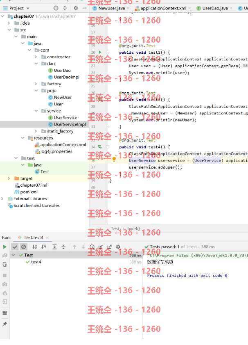
Task: Run test4 using the gutter run icon
Action: pyautogui.click(x=100, y=146)
